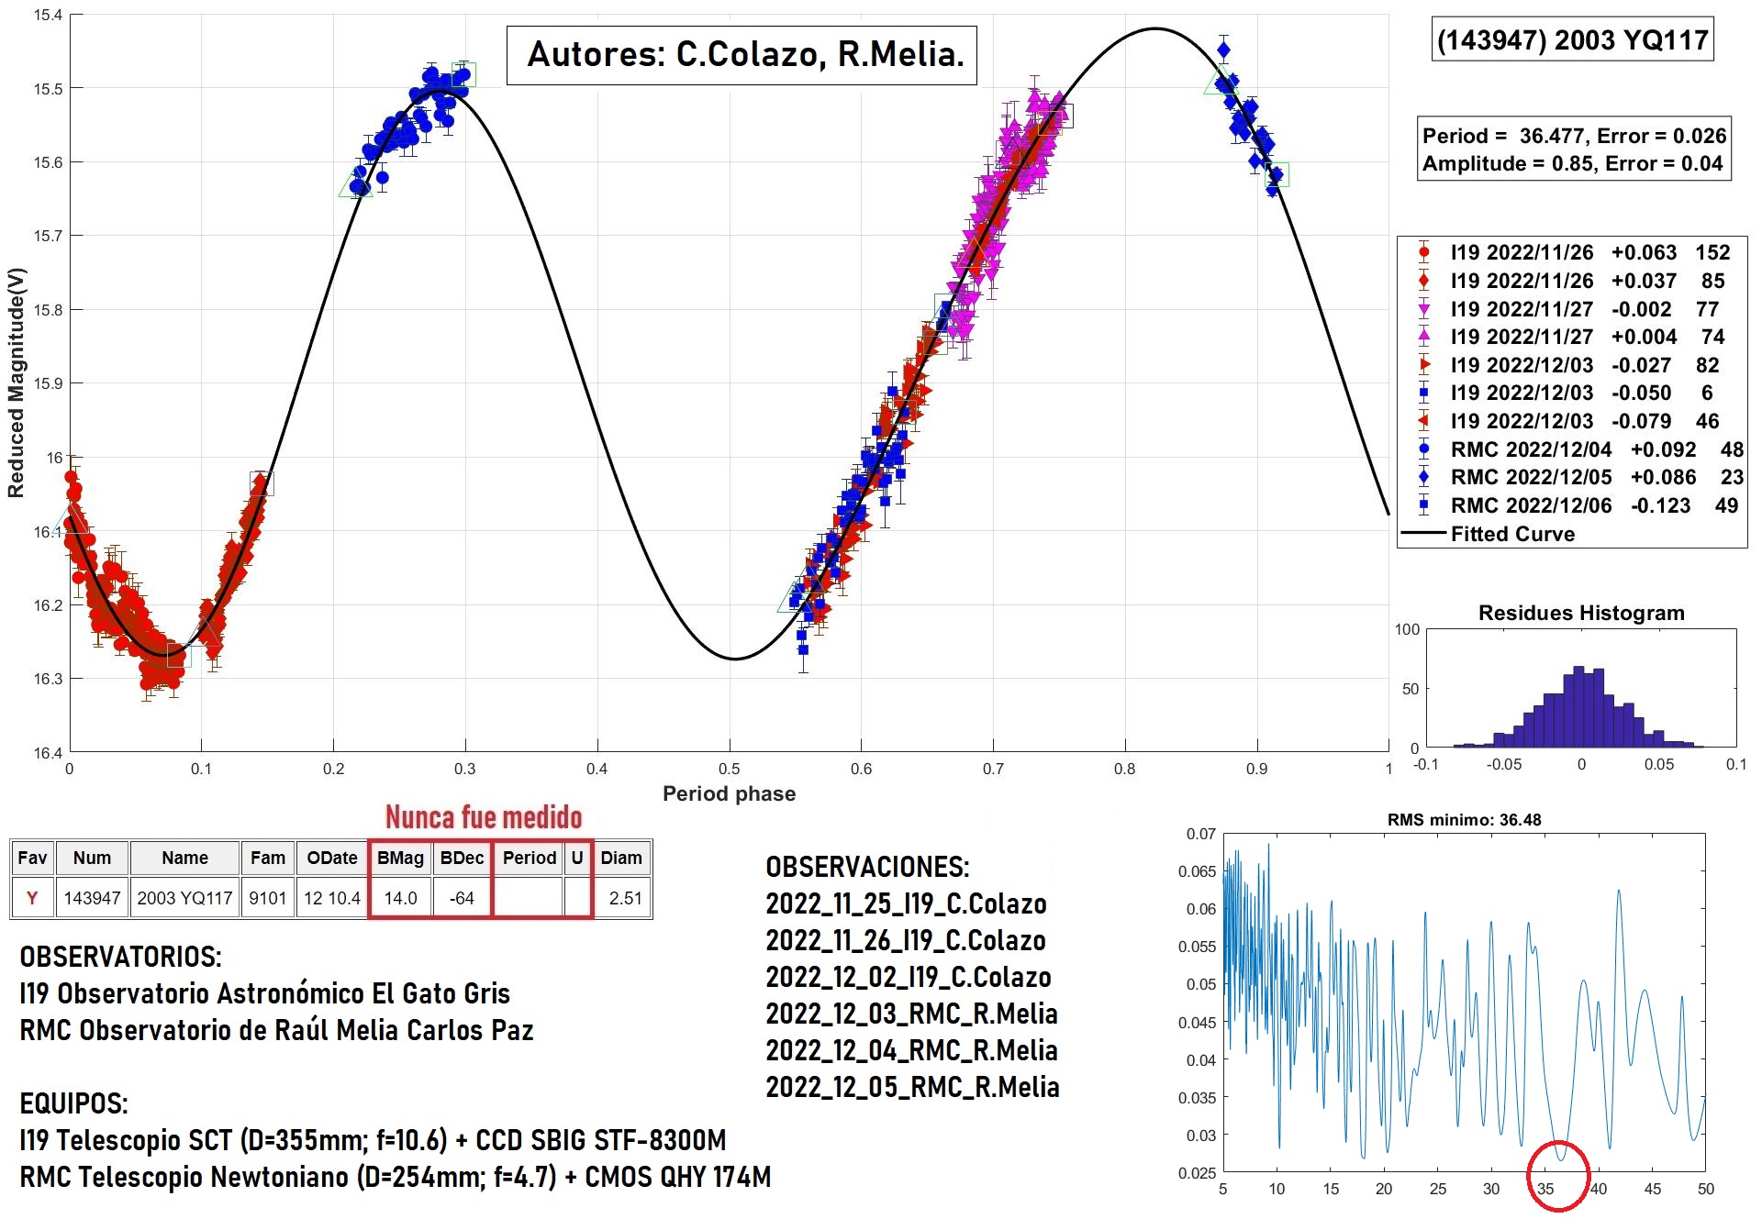Click the red circle marker icon for I19 2022/11/26 +0.063
The height and width of the screenshot is (1230, 1762).
(1423, 252)
